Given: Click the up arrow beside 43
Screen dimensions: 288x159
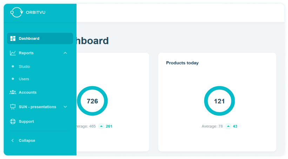Looking at the screenshot, I should [x=228, y=126].
